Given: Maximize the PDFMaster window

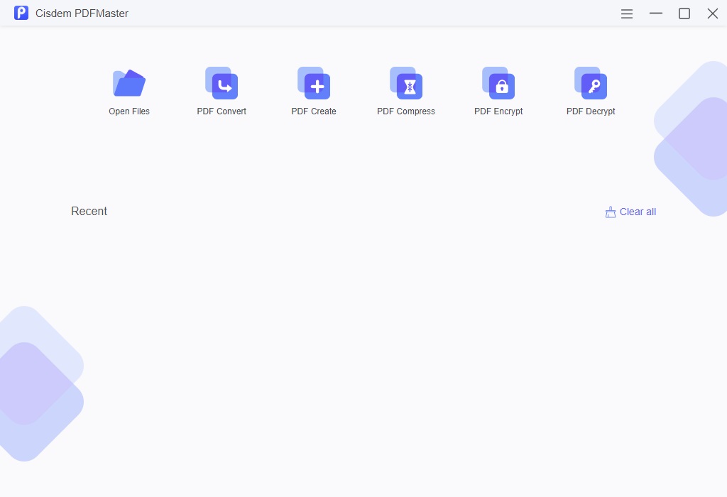Looking at the screenshot, I should [x=684, y=13].
